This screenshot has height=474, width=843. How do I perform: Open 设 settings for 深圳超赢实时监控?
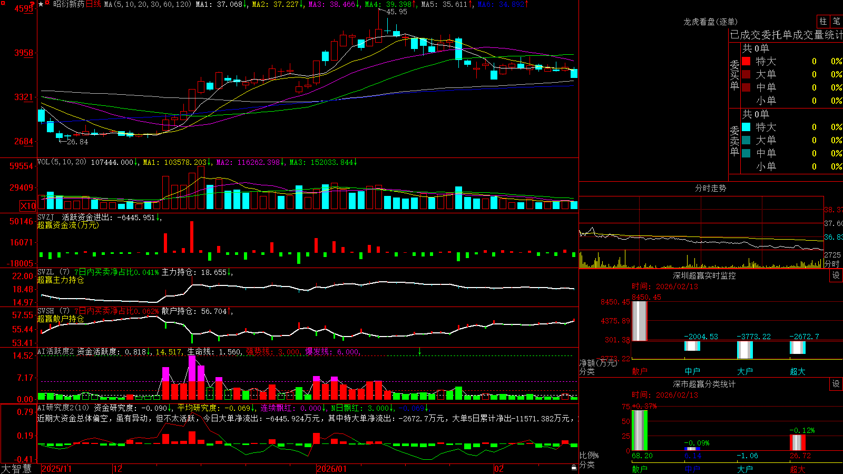pyautogui.click(x=836, y=275)
